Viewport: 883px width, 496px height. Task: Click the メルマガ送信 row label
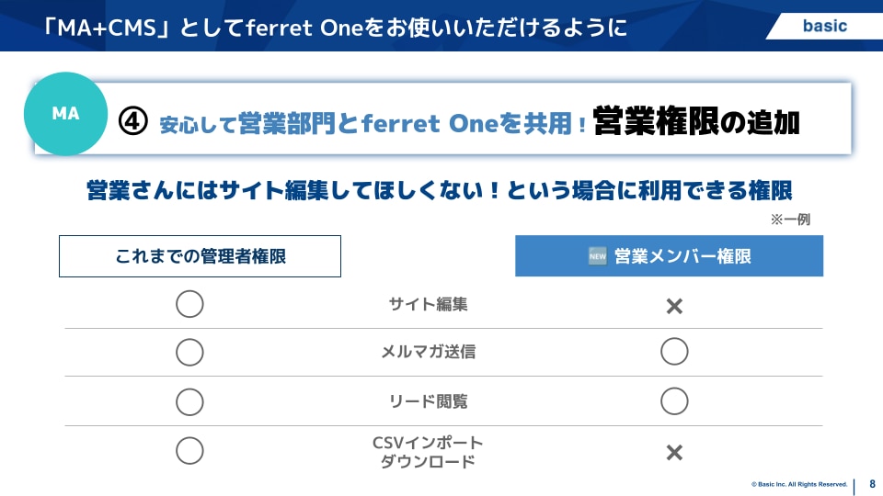[429, 352]
